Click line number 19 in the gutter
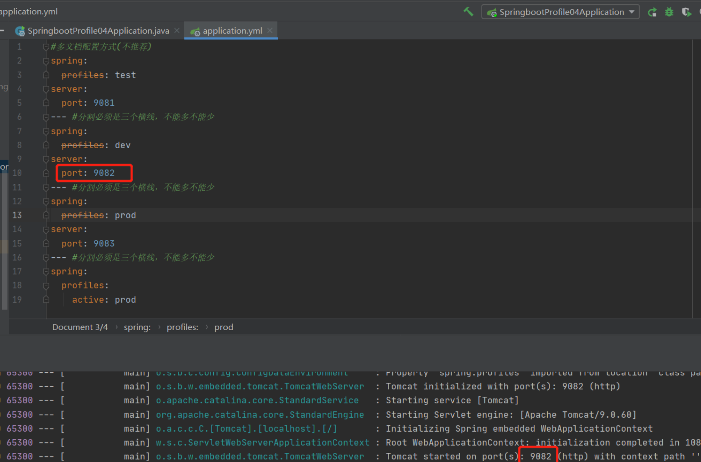701x462 pixels. 17,300
